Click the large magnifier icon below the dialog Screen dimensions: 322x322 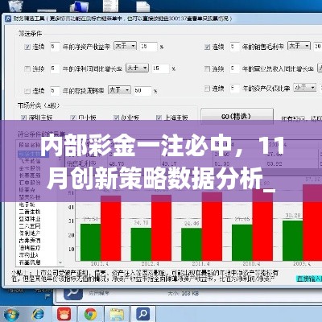[72, 293]
